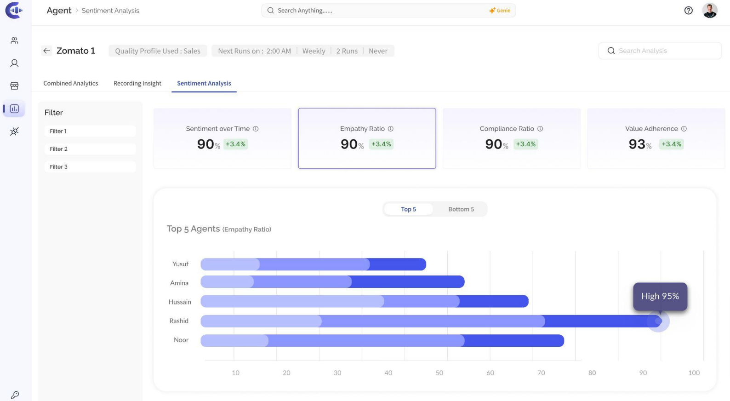
Task: Click the back arrow beside Zomato 1
Action: tap(46, 51)
